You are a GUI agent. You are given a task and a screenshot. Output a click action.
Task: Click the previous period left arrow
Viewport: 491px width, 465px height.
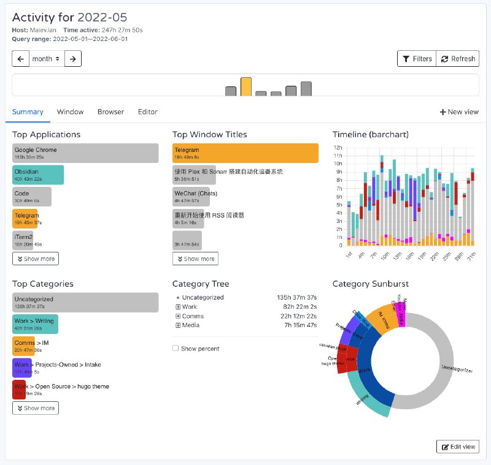pos(21,59)
